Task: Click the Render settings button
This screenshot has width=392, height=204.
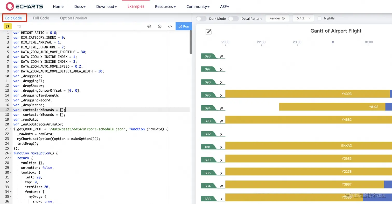Action: coord(277,18)
